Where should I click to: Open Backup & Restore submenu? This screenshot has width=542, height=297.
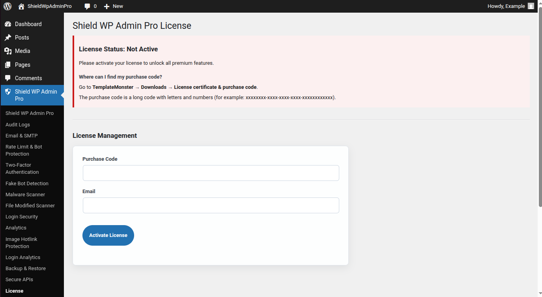pyautogui.click(x=26, y=269)
